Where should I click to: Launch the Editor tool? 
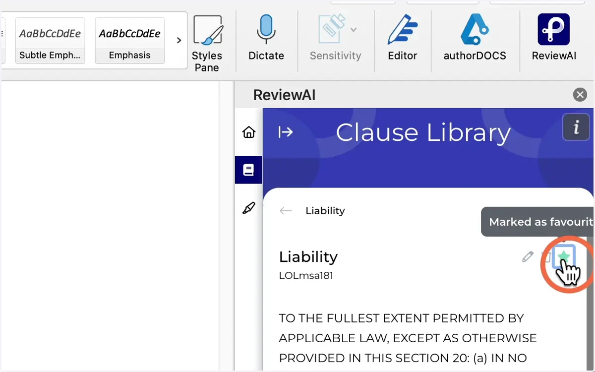click(x=402, y=39)
